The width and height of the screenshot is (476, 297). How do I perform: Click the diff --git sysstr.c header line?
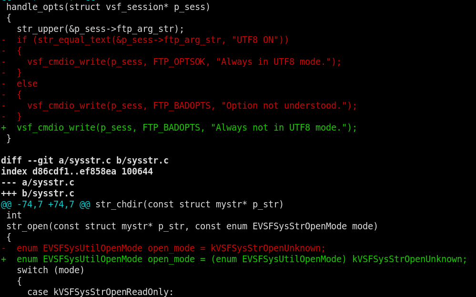tap(85, 161)
